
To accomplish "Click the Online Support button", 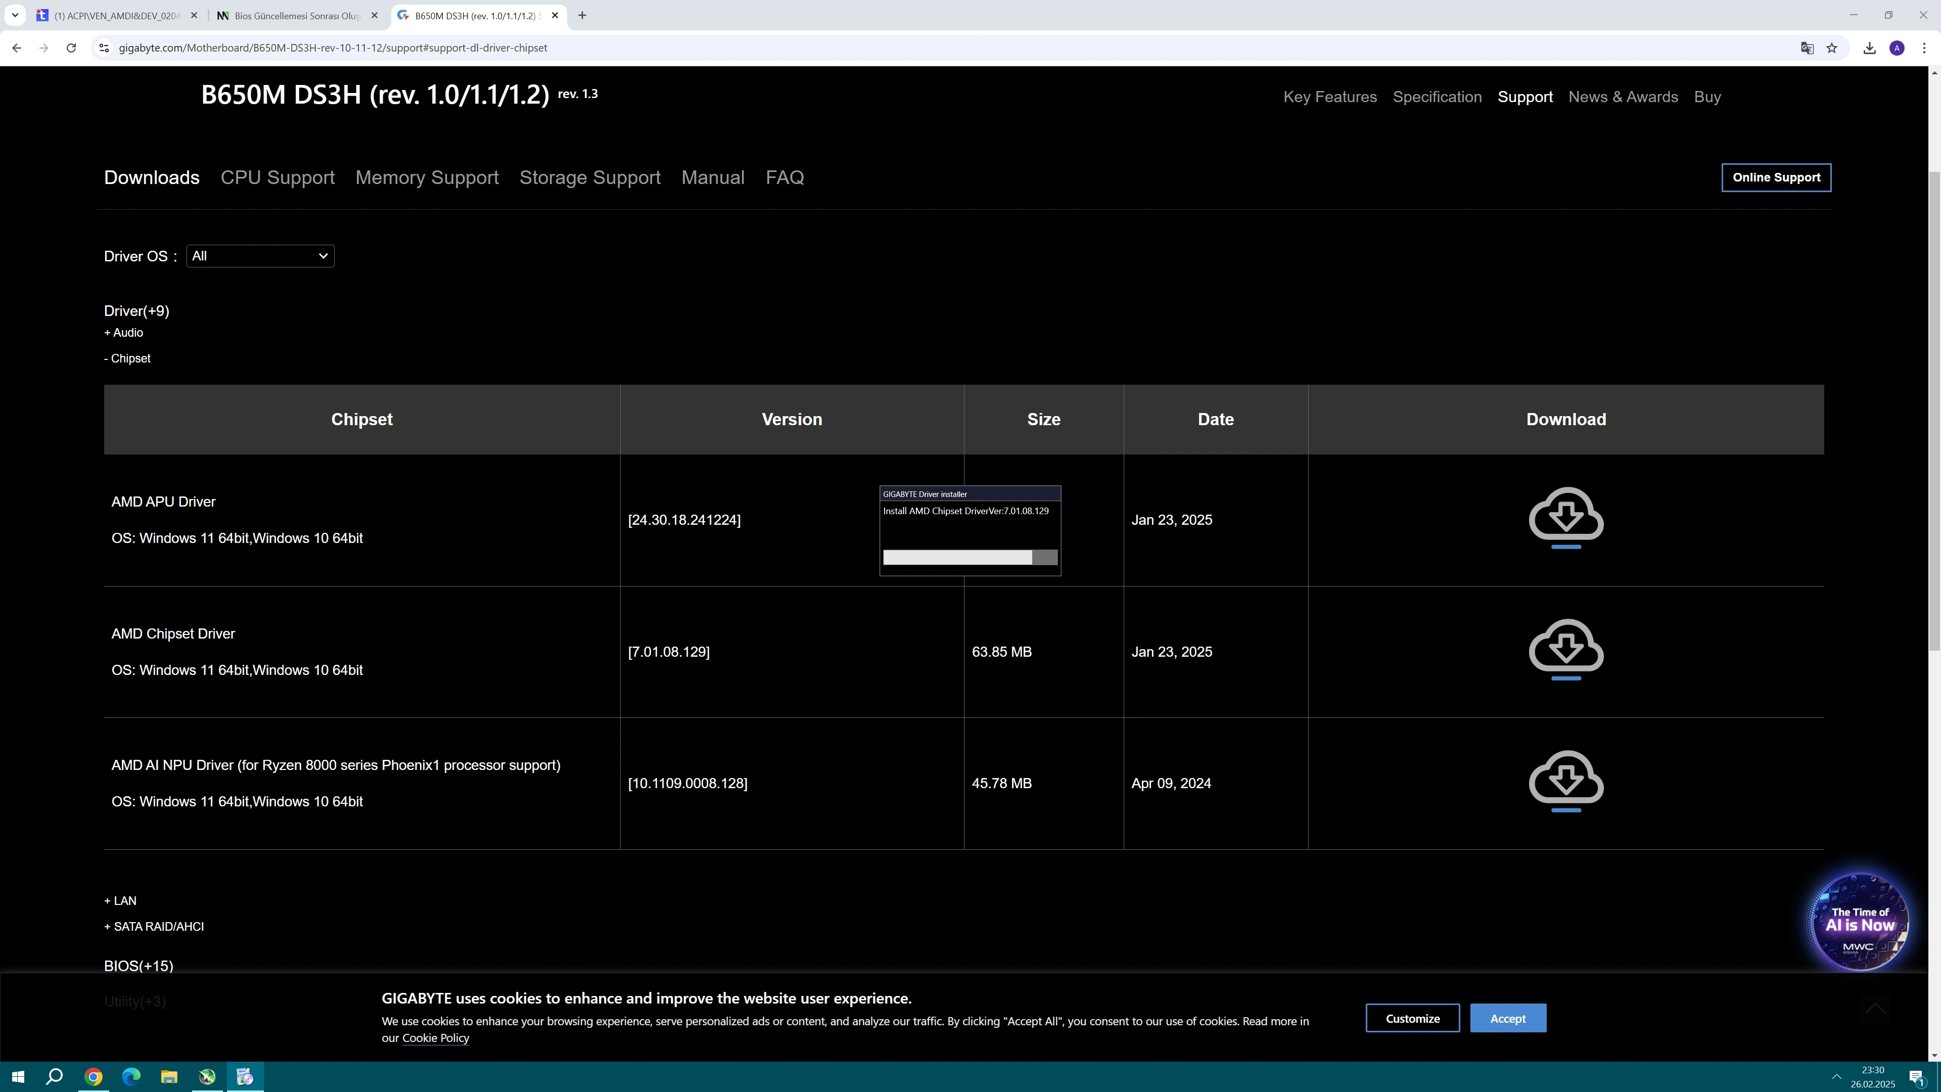I will [x=1776, y=178].
